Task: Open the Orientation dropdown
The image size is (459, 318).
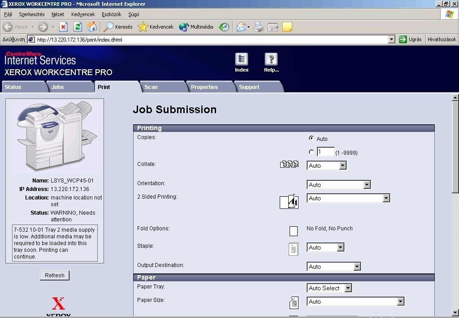Action: tap(339, 185)
